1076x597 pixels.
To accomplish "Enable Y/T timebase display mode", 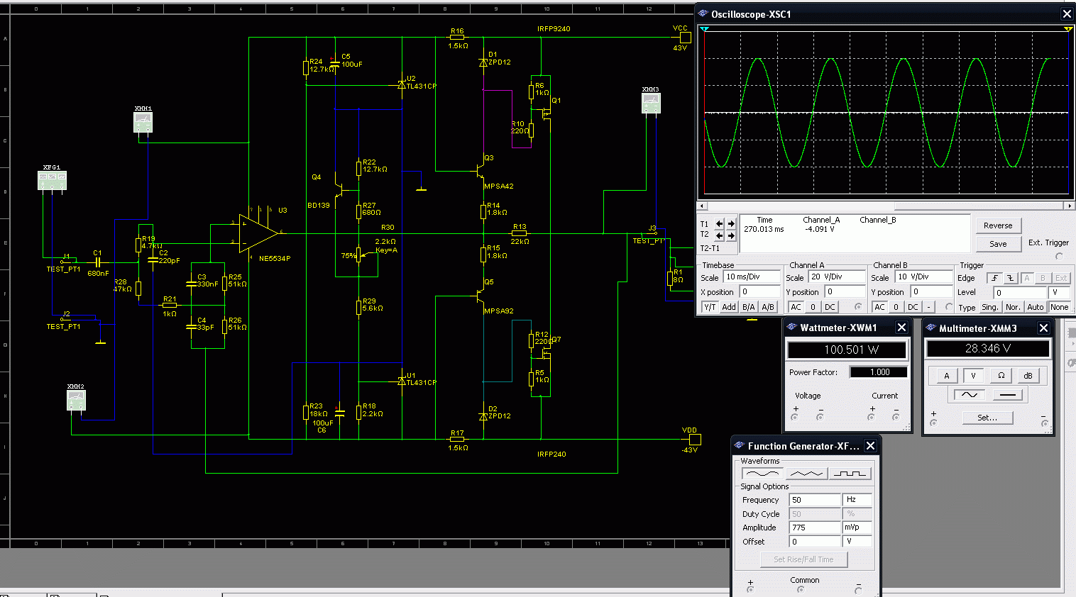I will pos(709,307).
